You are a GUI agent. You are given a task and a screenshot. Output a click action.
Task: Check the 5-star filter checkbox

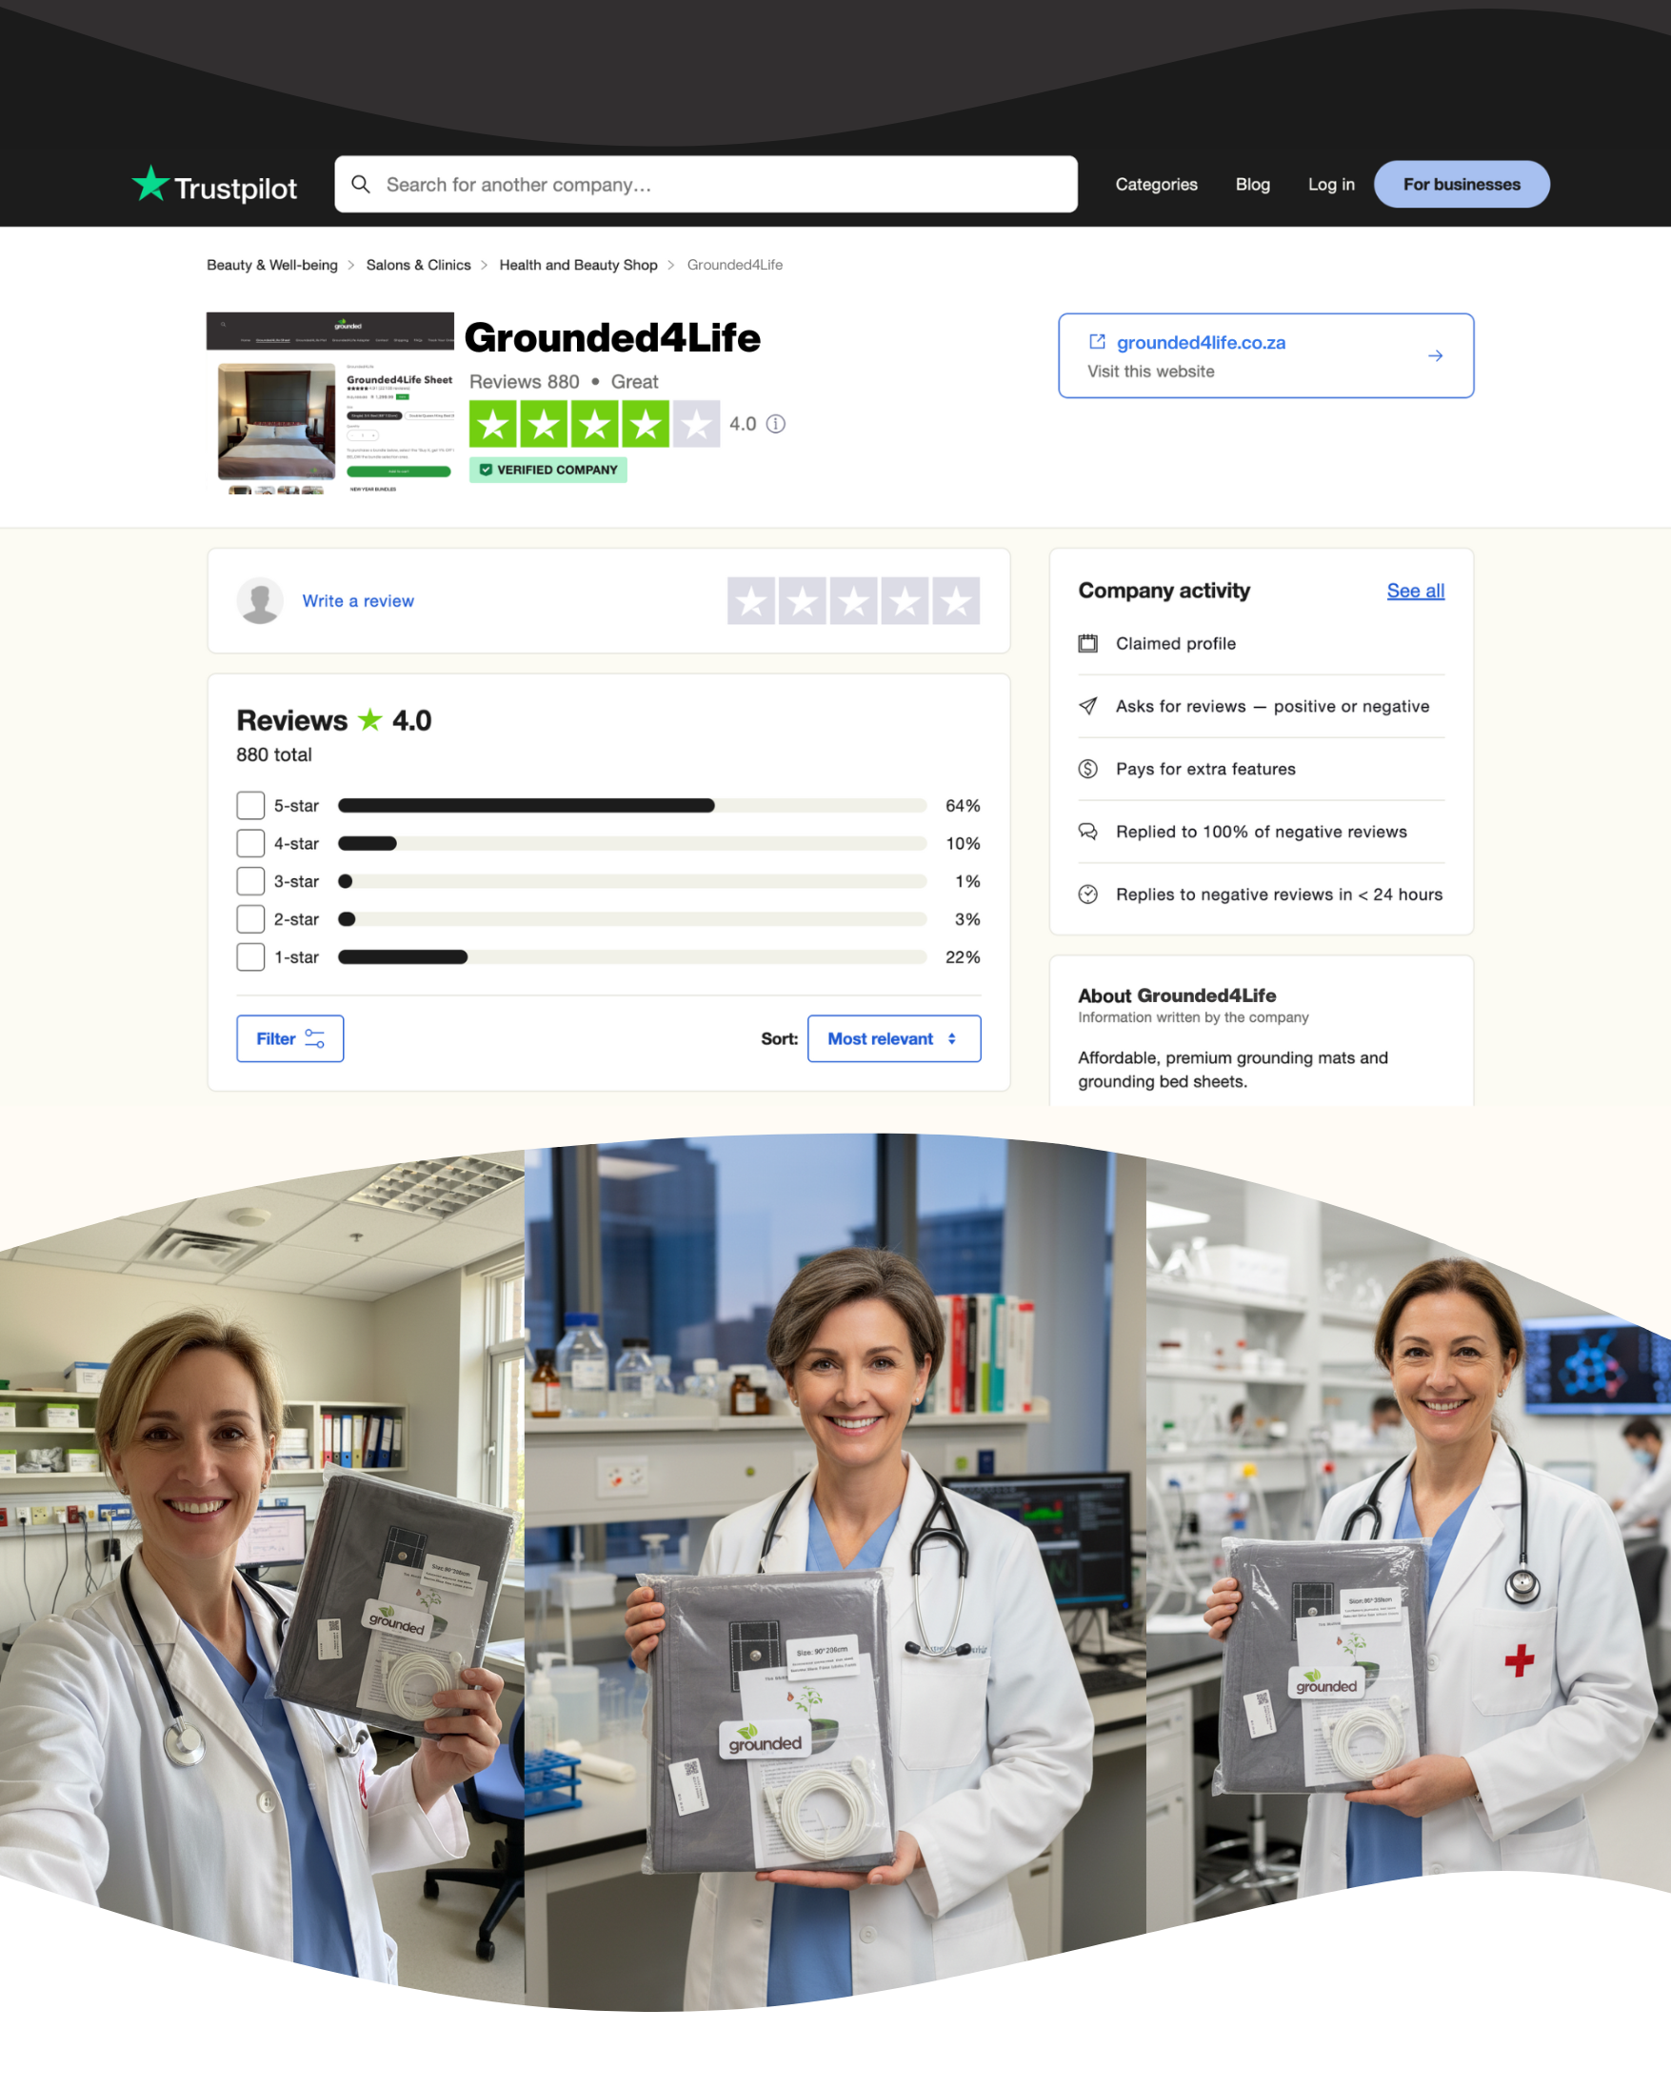click(251, 806)
